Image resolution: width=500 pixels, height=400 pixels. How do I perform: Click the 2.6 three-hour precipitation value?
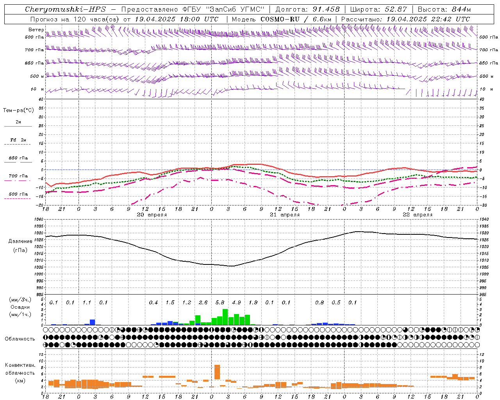tap(203, 303)
